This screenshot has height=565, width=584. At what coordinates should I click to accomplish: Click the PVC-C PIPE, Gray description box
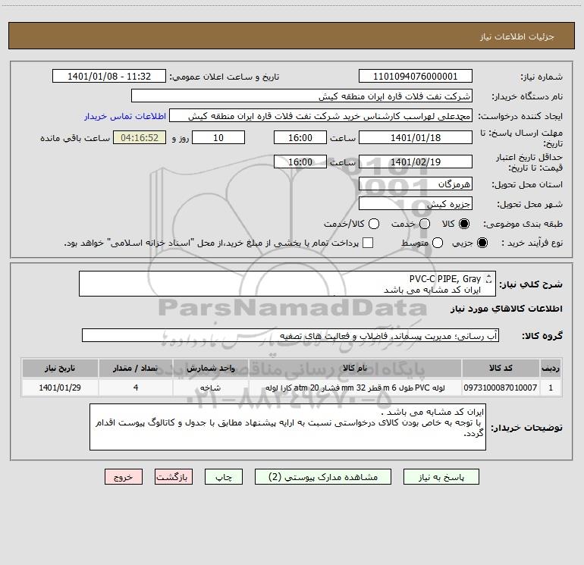287,284
